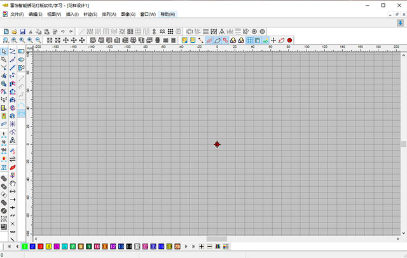Toggle the yellow image display button

point(184,40)
